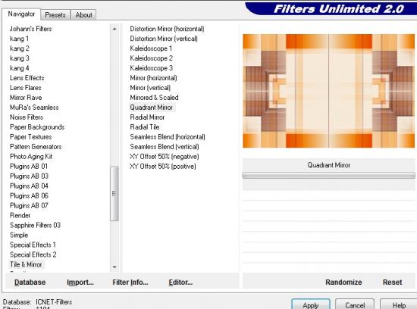The image size is (417, 309).
Task: Click the Quadrant Mirror preview image
Action: pos(328,91)
